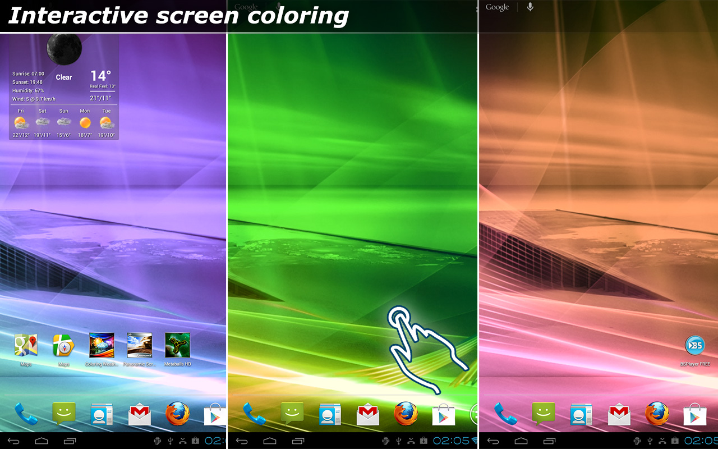This screenshot has width=718, height=449.
Task: Select Monday's forecast in the weather widget
Action: coord(85,122)
